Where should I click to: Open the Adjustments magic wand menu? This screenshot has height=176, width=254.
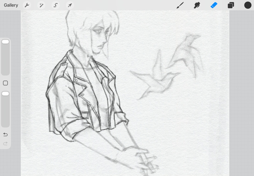(41, 5)
